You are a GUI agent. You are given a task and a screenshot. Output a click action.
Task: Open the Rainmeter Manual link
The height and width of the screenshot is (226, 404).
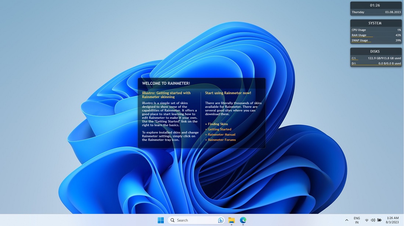(221, 134)
